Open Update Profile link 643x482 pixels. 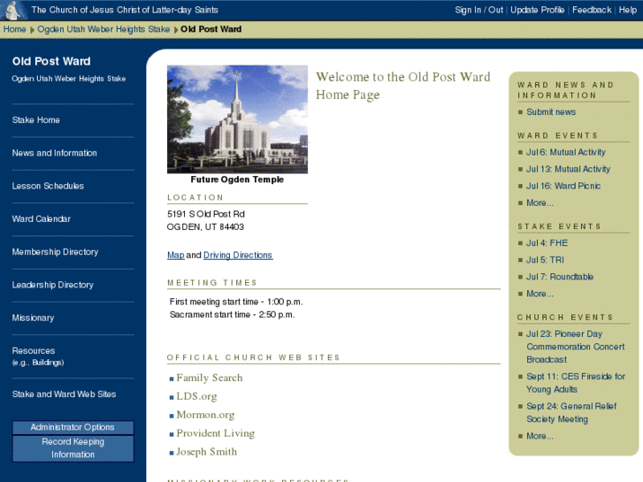point(537,10)
